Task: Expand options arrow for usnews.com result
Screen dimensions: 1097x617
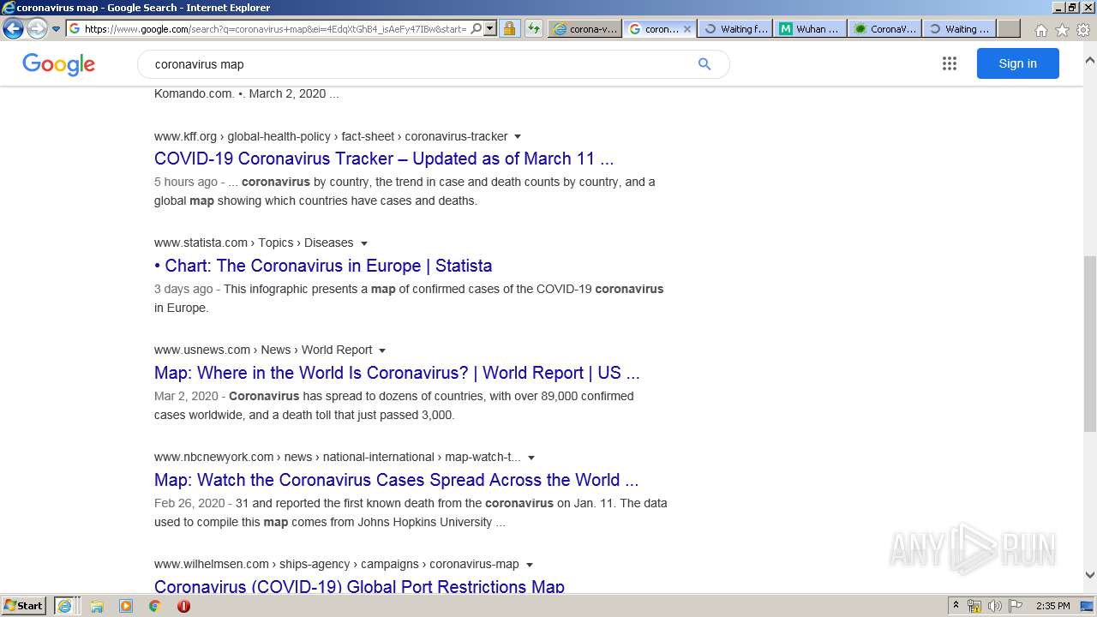Action: [x=382, y=350]
